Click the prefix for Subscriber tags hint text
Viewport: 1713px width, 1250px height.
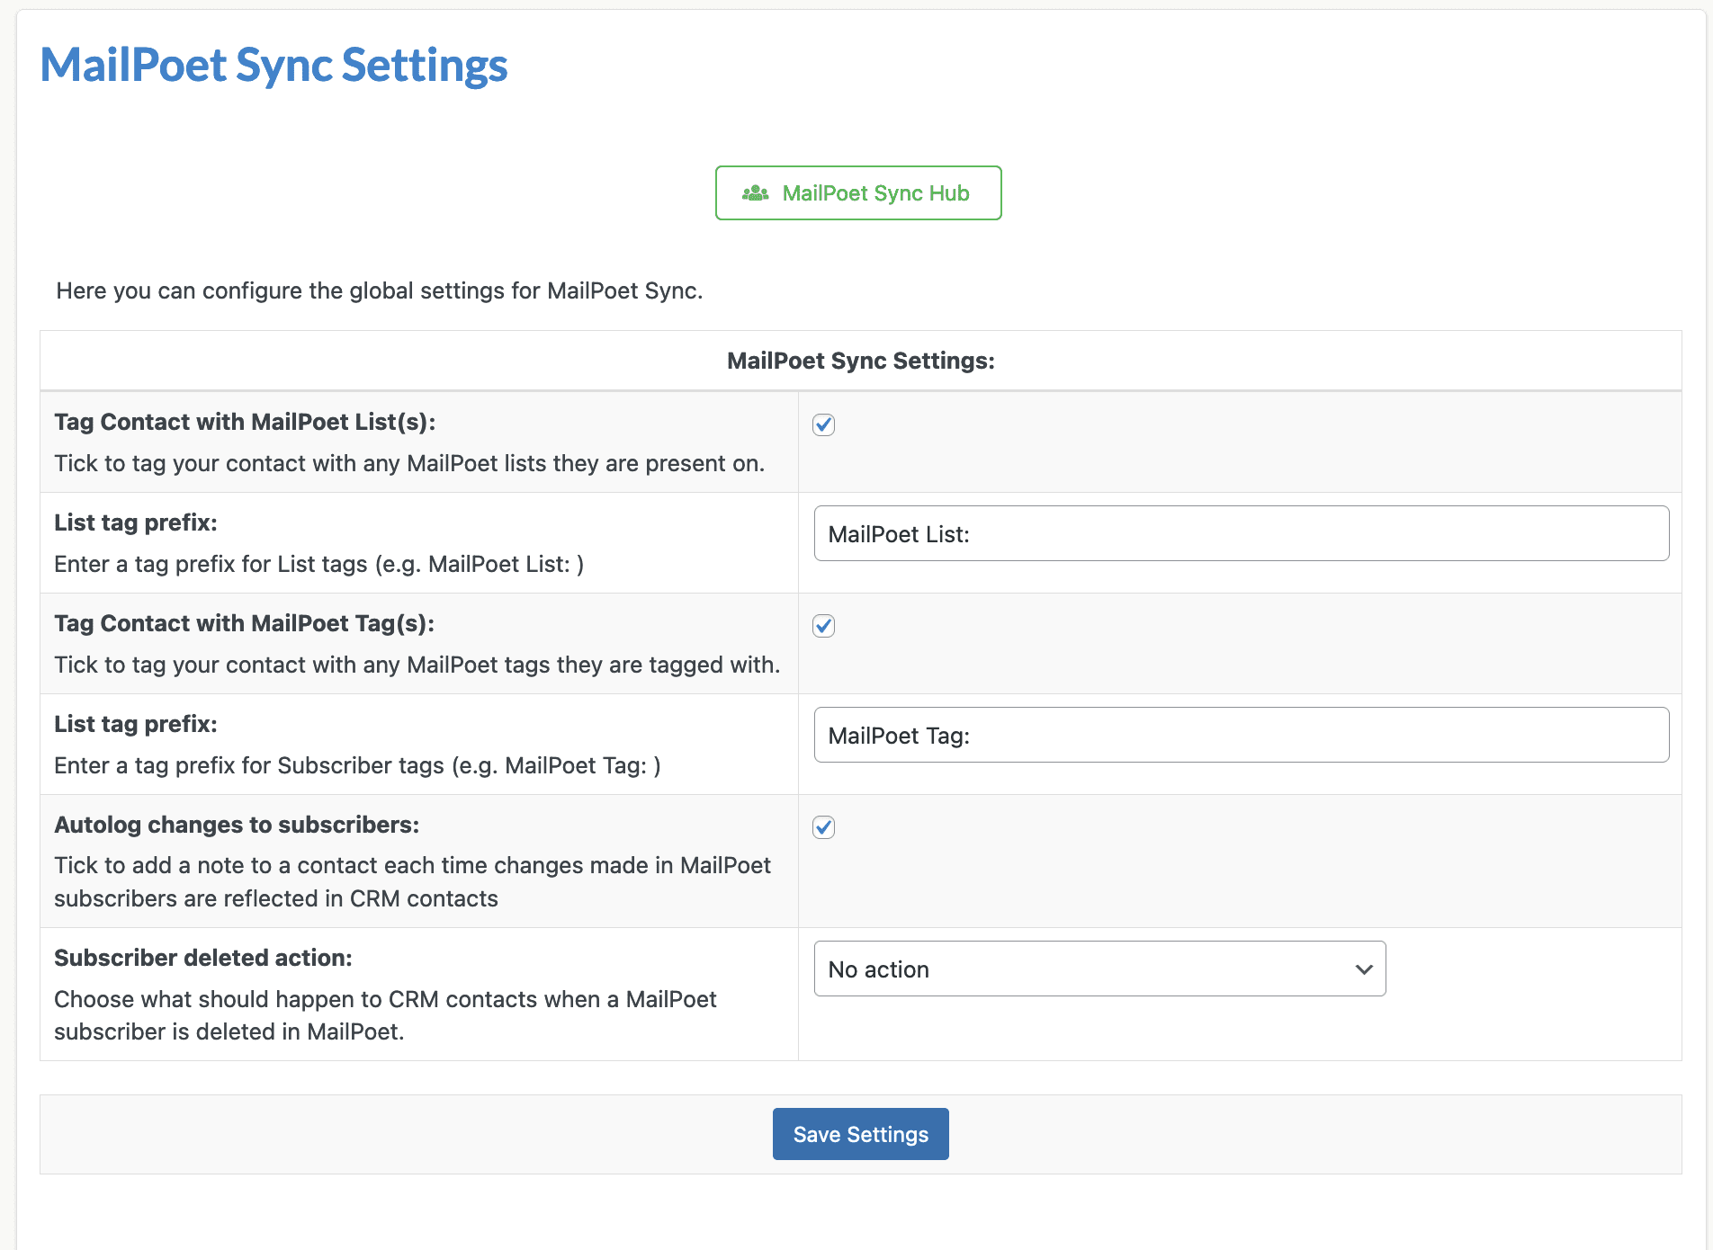pyautogui.click(x=357, y=765)
